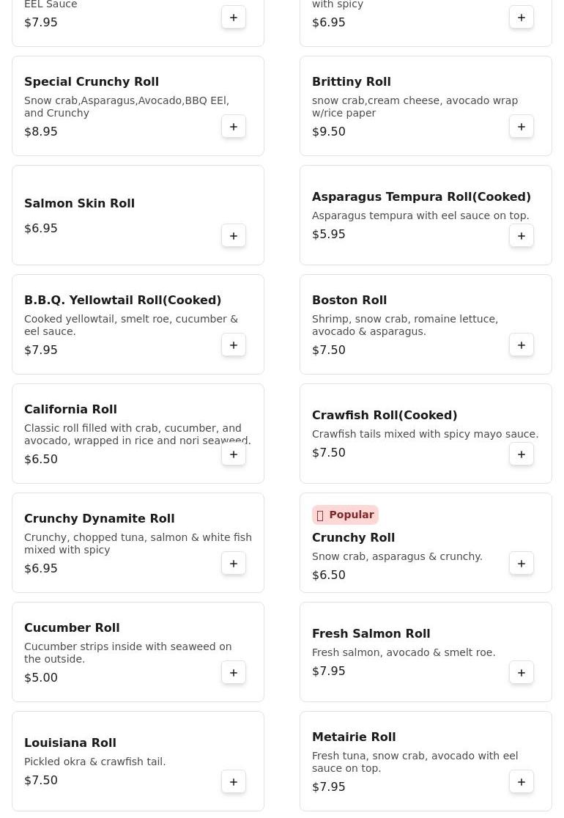The image size is (564, 818).
Task: Add Boston Roll with plus icon
Action: tap(522, 345)
